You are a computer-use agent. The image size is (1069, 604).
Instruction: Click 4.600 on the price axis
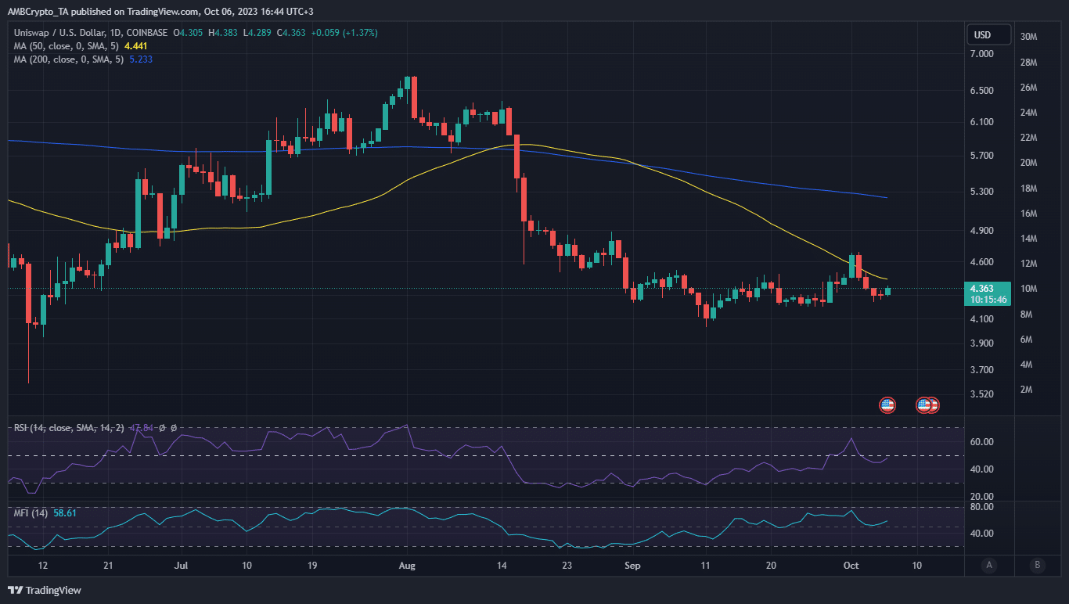pyautogui.click(x=982, y=262)
